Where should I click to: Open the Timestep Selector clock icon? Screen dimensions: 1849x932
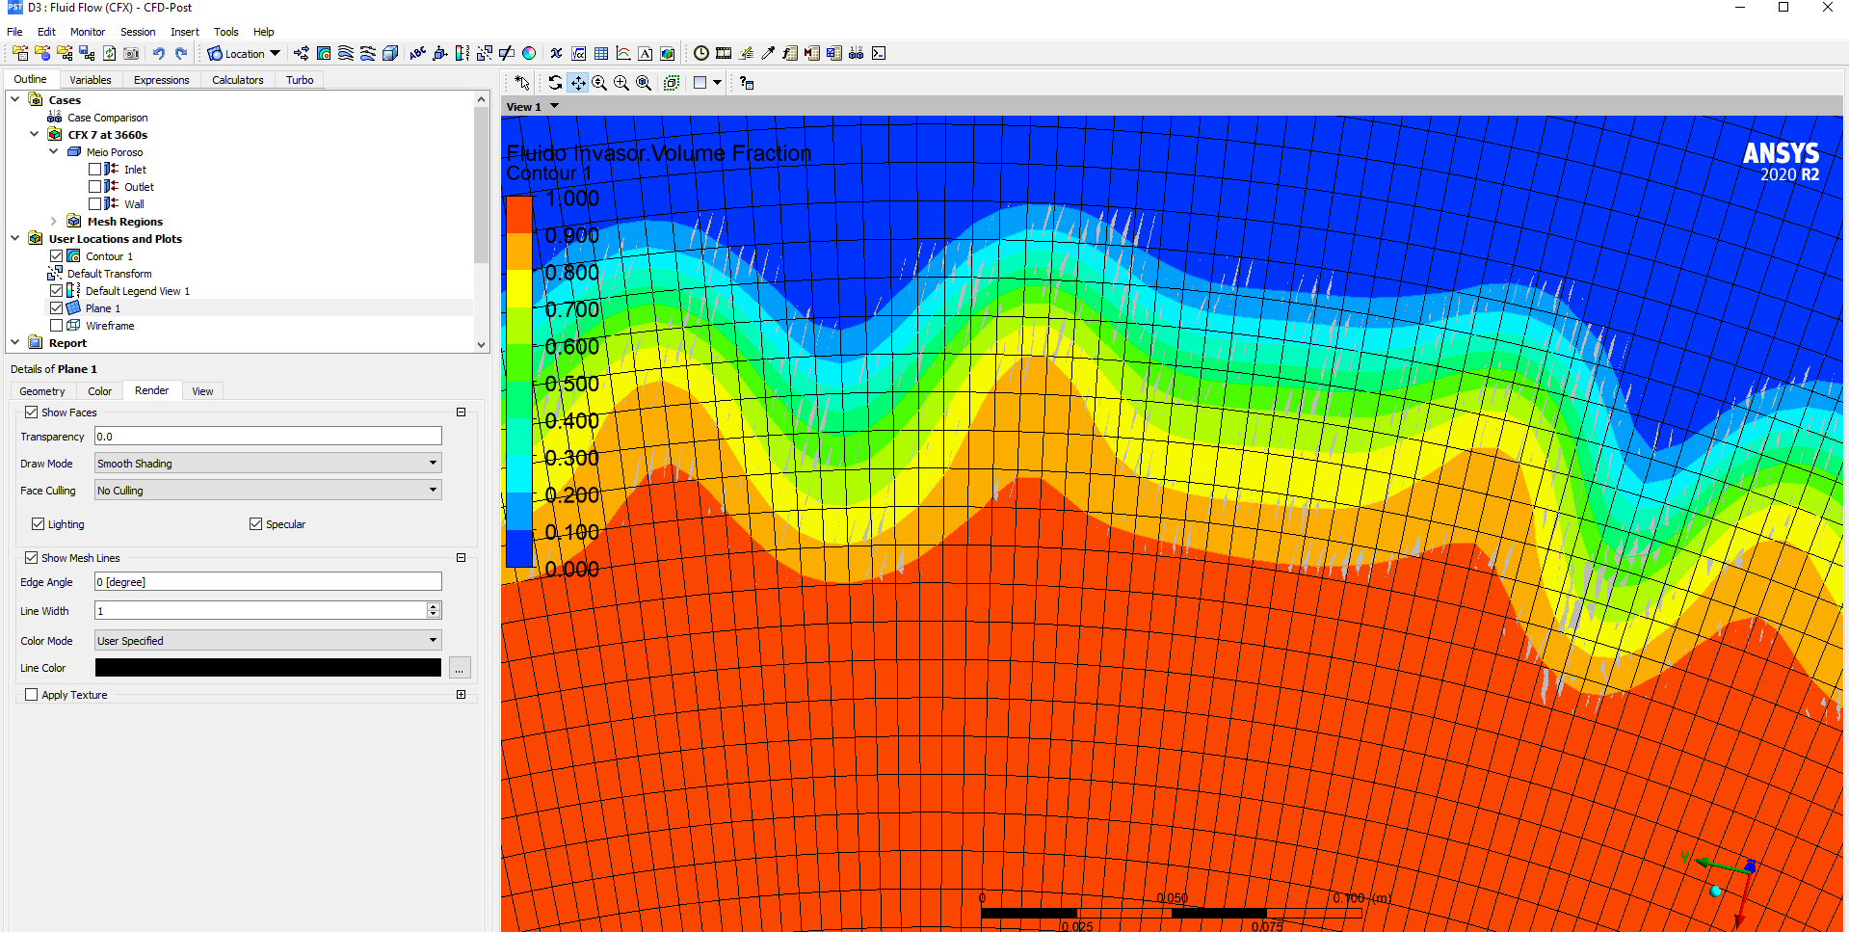701,54
